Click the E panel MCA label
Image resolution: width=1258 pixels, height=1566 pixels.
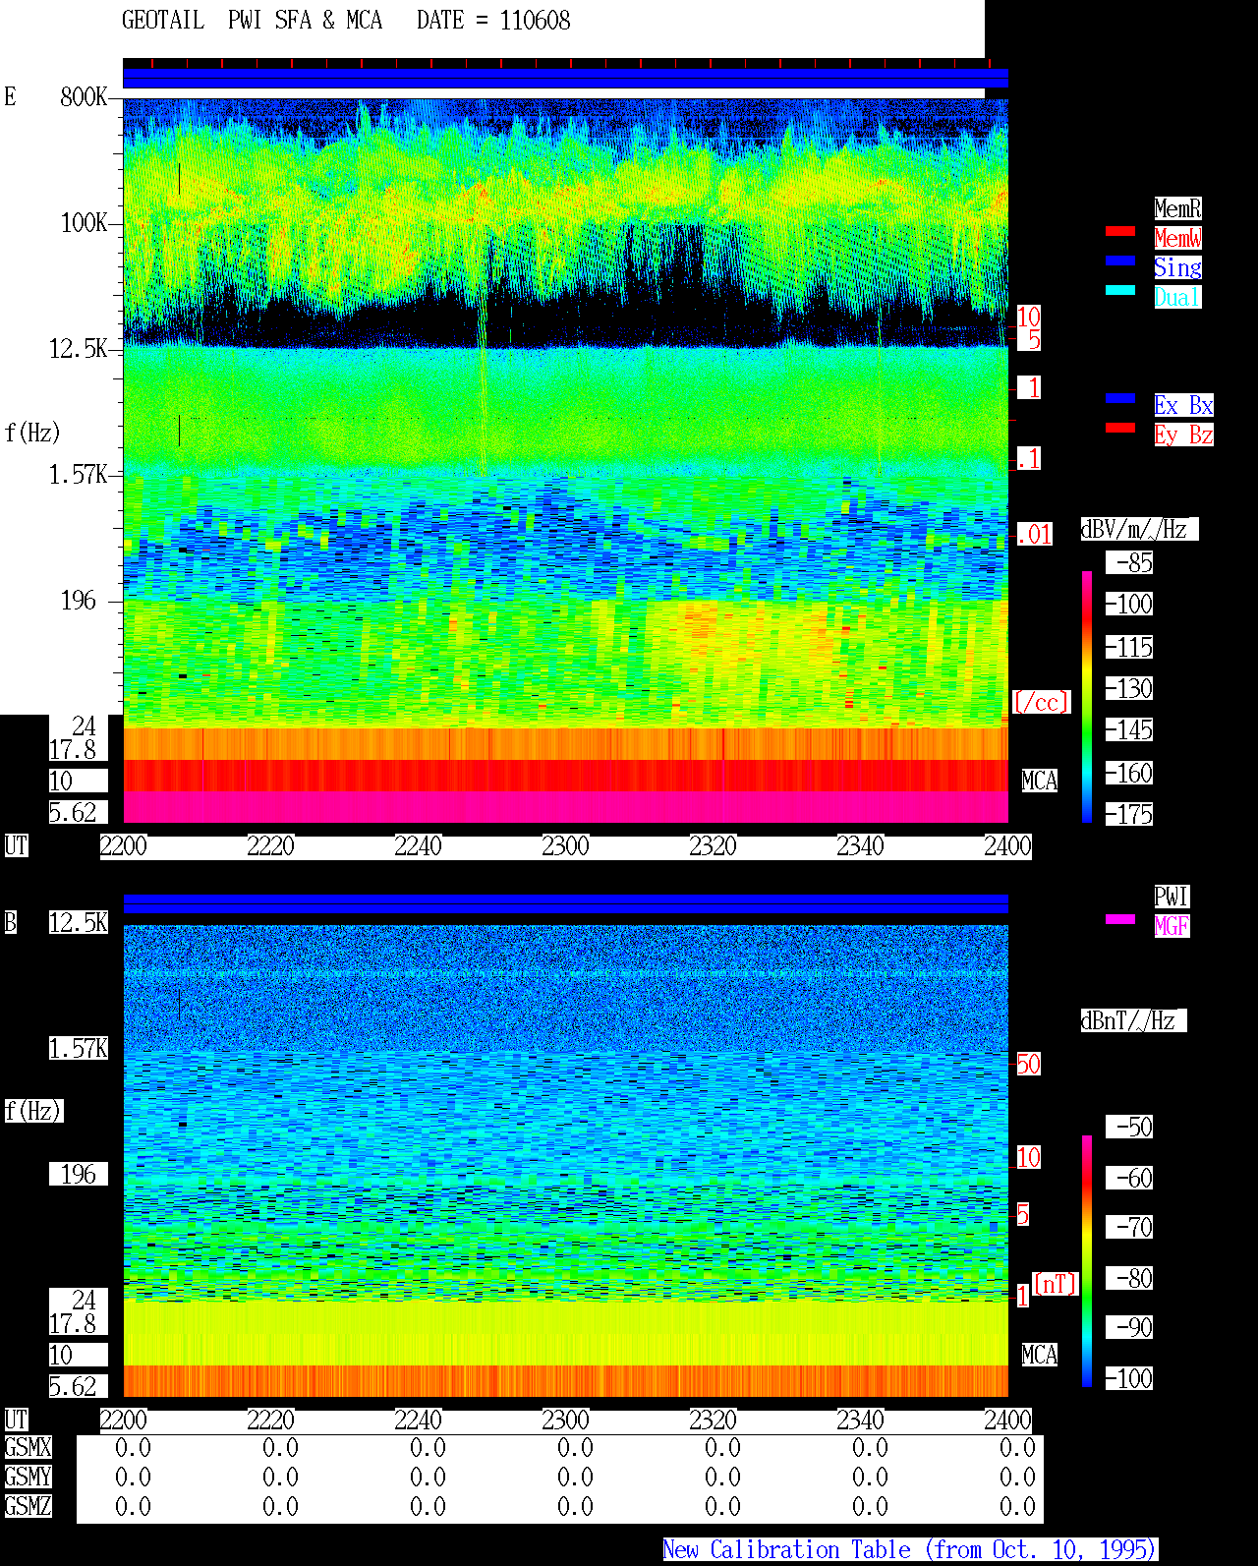pyautogui.click(x=1040, y=782)
